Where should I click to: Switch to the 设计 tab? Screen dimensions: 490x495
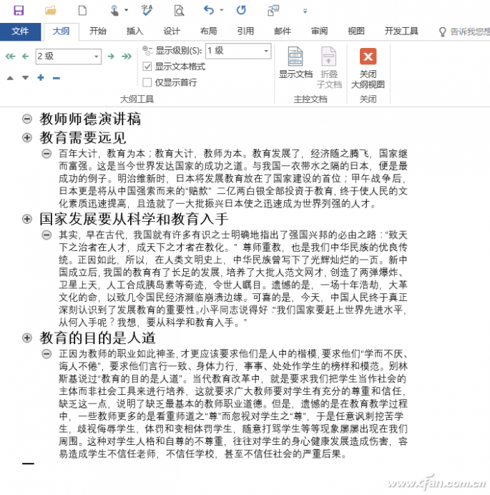pos(172,31)
